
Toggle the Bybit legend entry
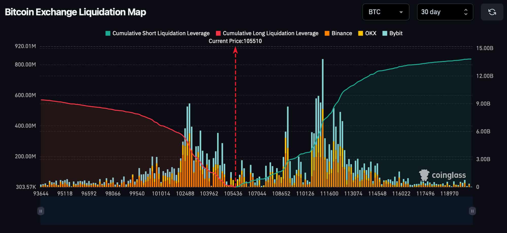pos(392,33)
